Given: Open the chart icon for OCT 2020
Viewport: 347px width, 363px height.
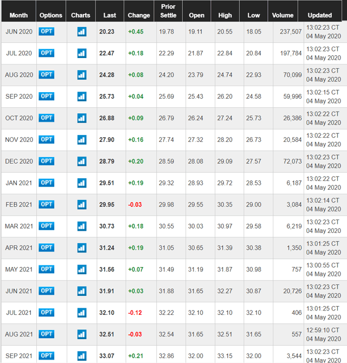Looking at the screenshot, I should coord(82,118).
